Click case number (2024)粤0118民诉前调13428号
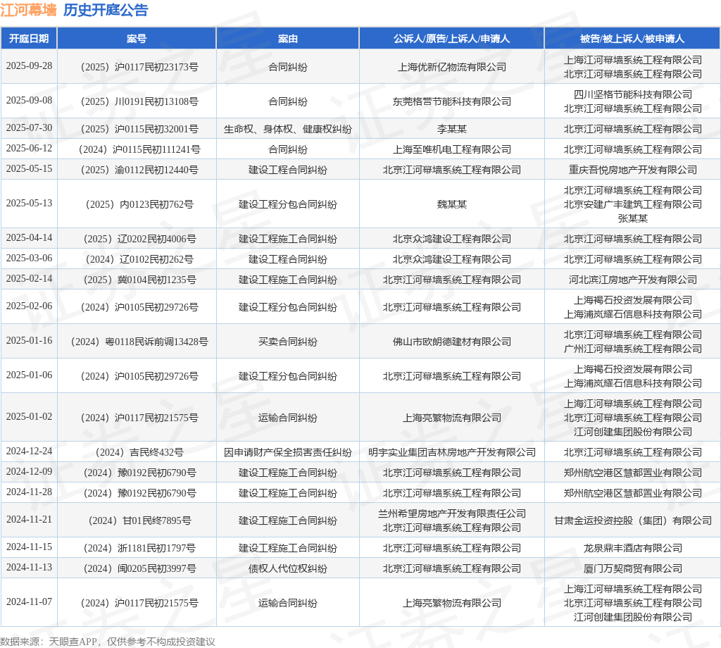721x648 pixels. 137,342
